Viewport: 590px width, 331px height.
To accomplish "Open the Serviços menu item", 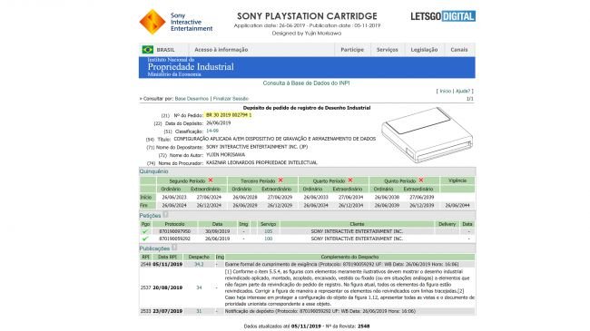I will pyautogui.click(x=388, y=50).
